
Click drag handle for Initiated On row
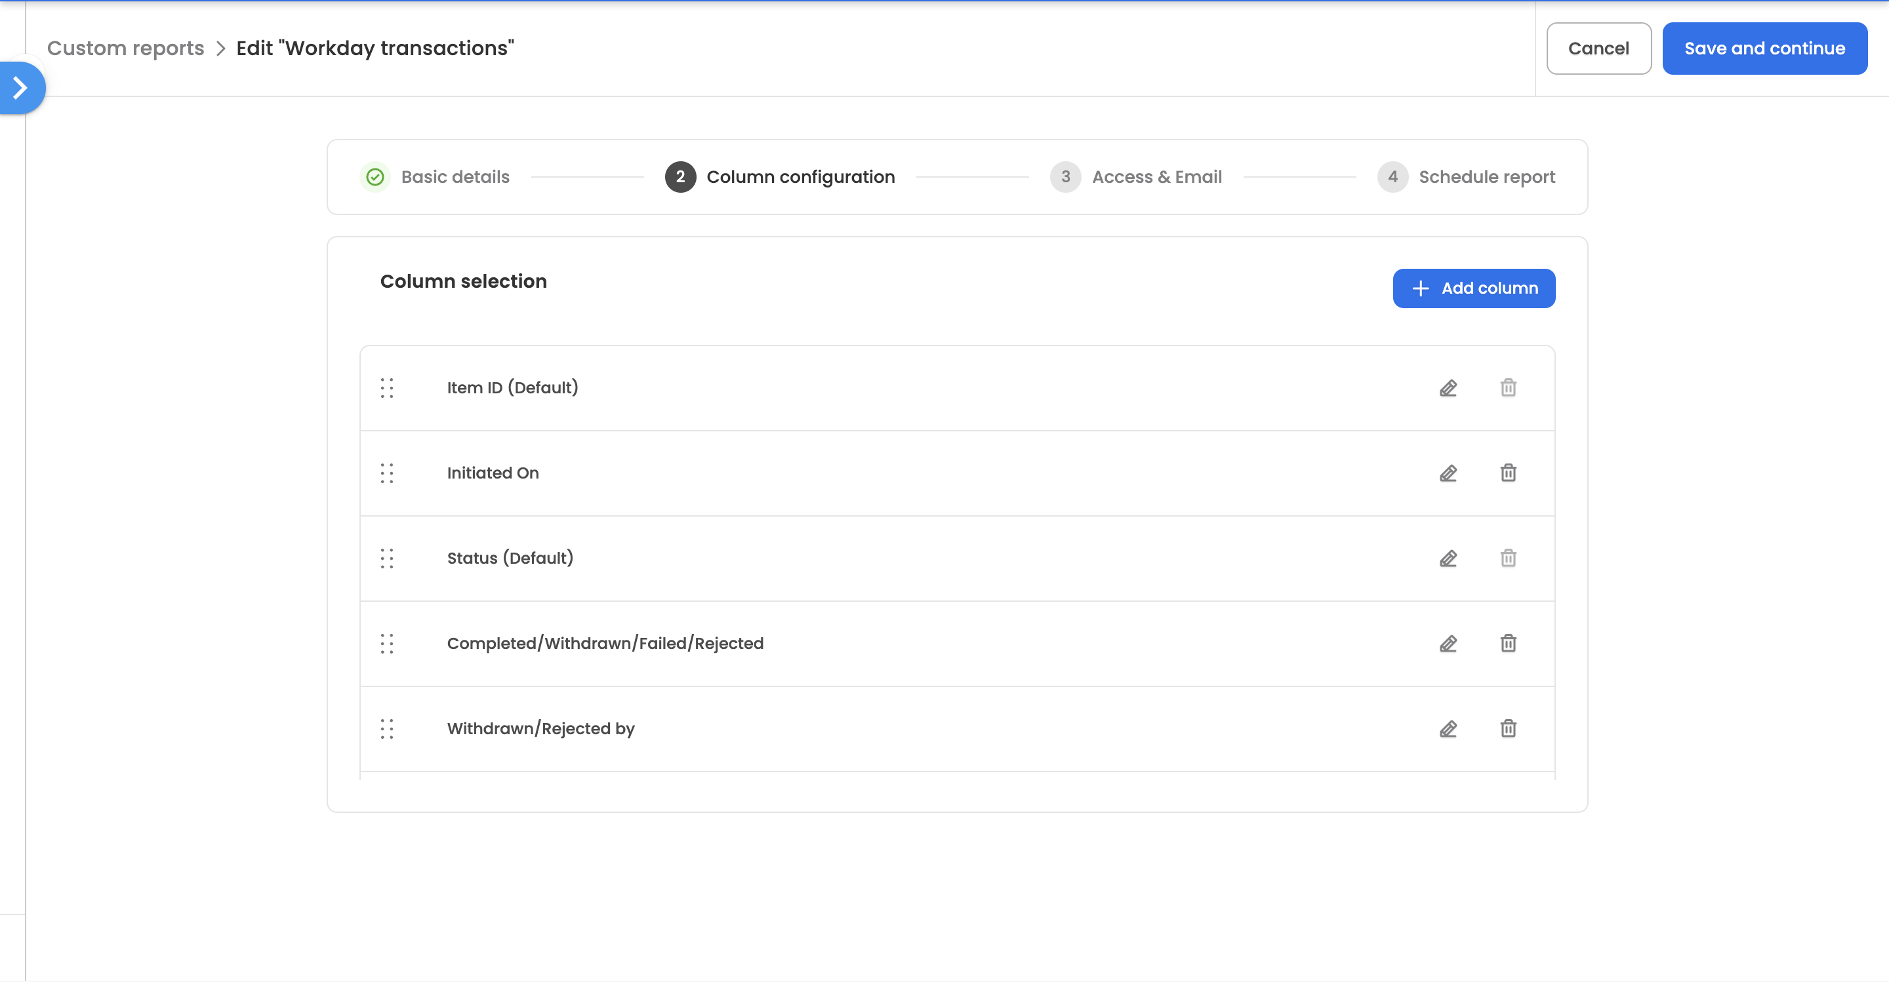[x=387, y=473]
